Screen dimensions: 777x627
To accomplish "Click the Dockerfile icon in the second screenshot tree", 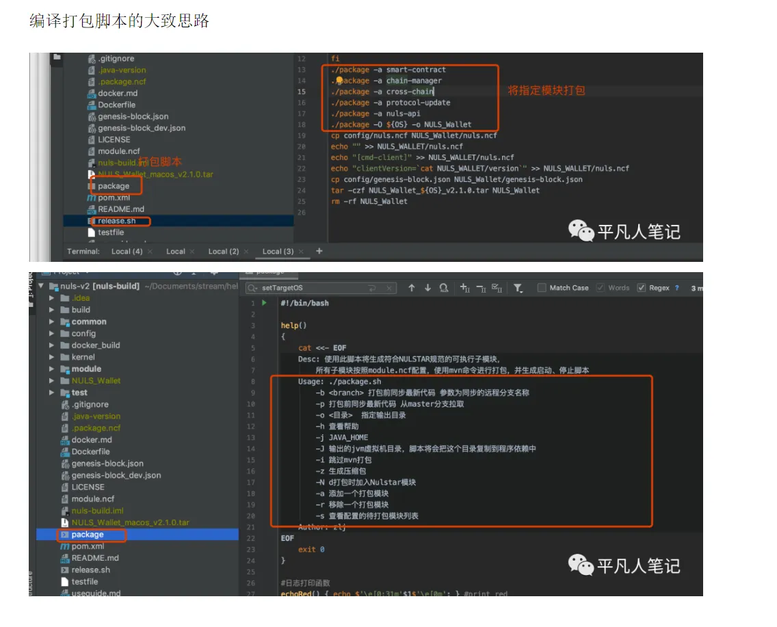I will pyautogui.click(x=65, y=452).
